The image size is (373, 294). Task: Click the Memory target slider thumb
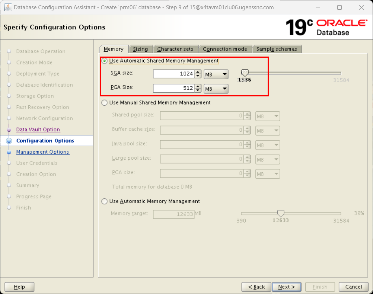point(281,213)
